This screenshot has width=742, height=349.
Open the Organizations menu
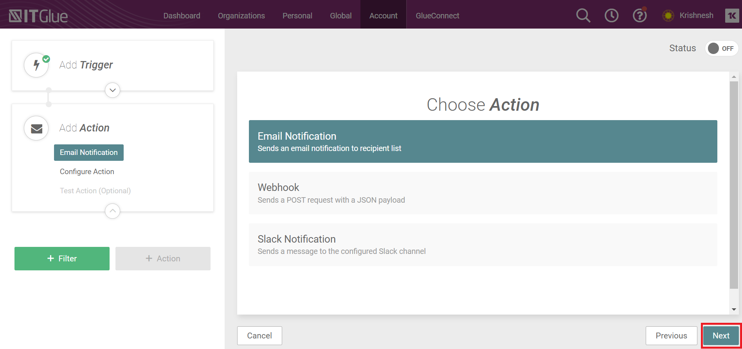[x=241, y=16]
